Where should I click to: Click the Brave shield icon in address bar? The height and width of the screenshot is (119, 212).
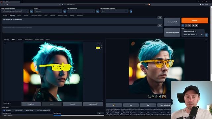click(149, 5)
